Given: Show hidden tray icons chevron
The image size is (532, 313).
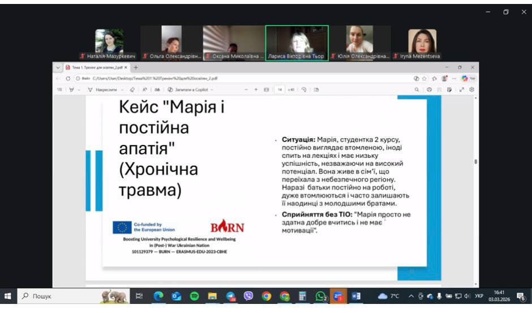Looking at the screenshot, I should pyautogui.click(x=411, y=296).
